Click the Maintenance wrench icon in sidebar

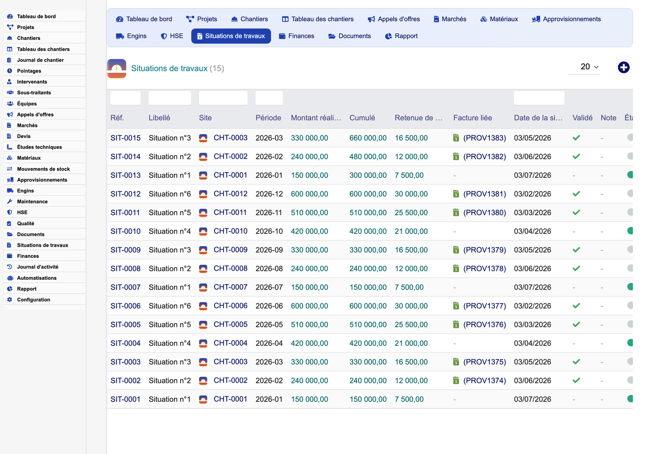tap(9, 202)
